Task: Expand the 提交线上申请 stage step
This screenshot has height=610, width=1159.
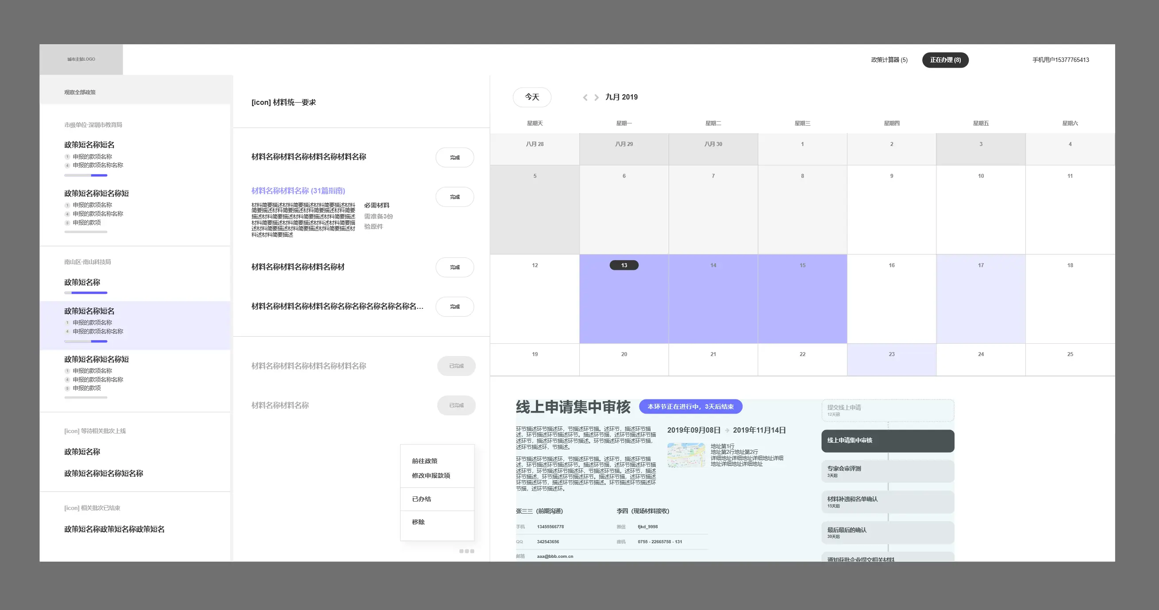Action: tap(887, 410)
